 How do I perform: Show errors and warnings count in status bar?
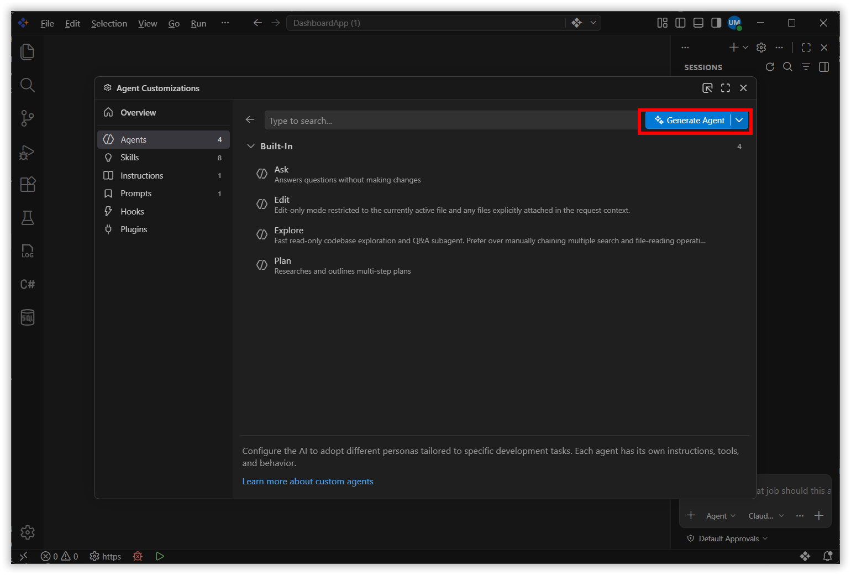59,556
